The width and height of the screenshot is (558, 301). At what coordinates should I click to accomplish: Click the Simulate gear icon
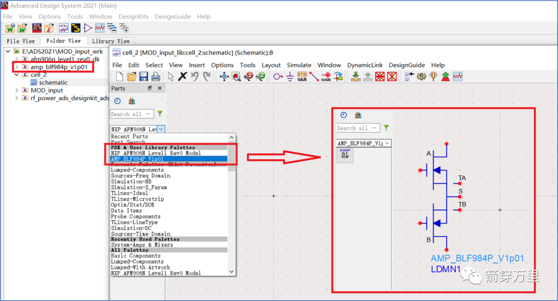point(421,77)
